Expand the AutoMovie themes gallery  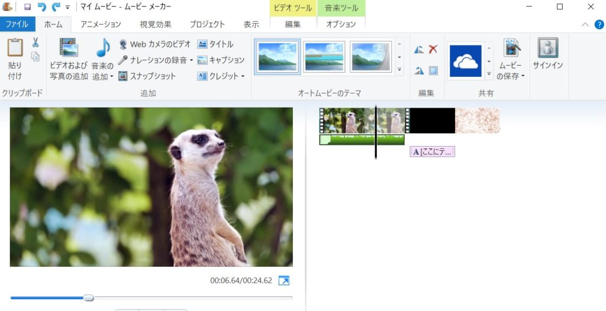click(x=399, y=70)
